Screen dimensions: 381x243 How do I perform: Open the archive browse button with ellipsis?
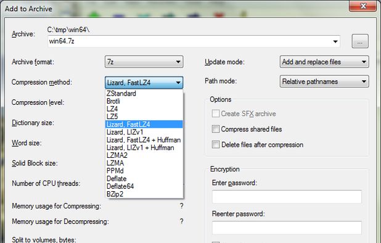(x=360, y=41)
